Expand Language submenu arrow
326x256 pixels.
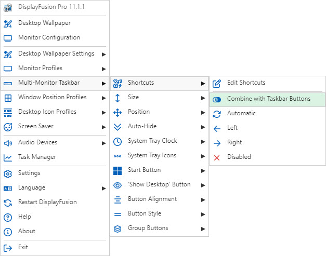coord(103,188)
